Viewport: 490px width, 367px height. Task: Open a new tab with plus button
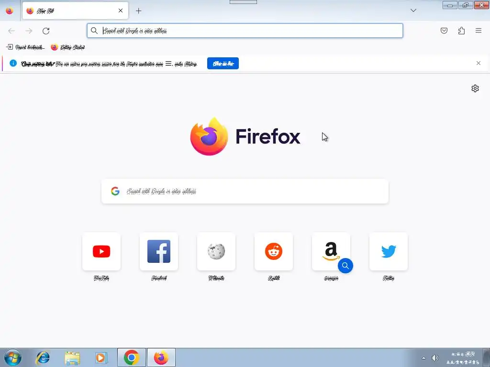pos(138,11)
